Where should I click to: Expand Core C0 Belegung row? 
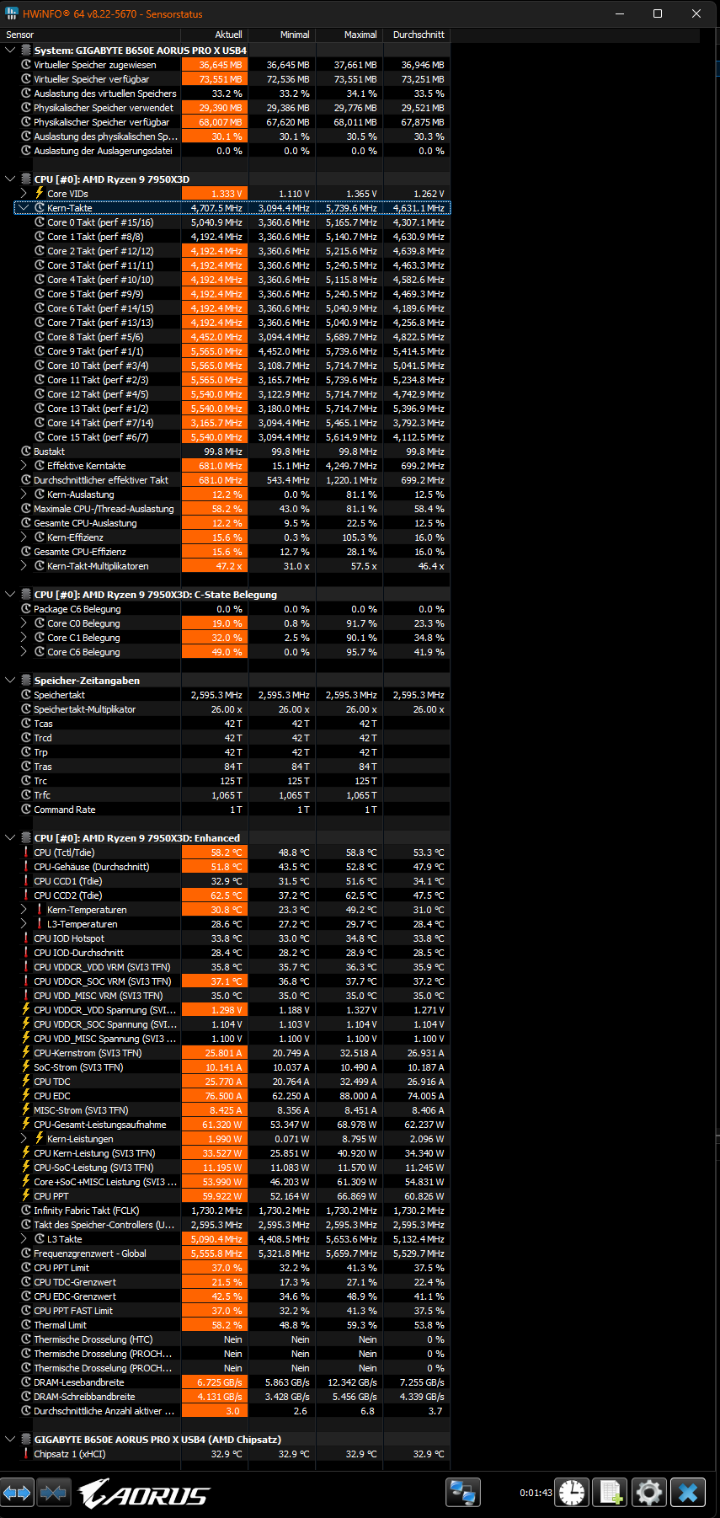(24, 623)
